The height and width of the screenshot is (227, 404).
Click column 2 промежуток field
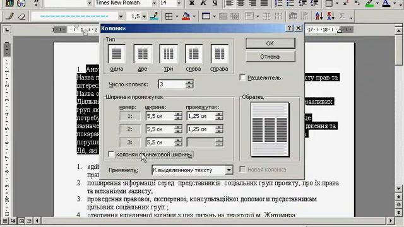(x=201, y=129)
